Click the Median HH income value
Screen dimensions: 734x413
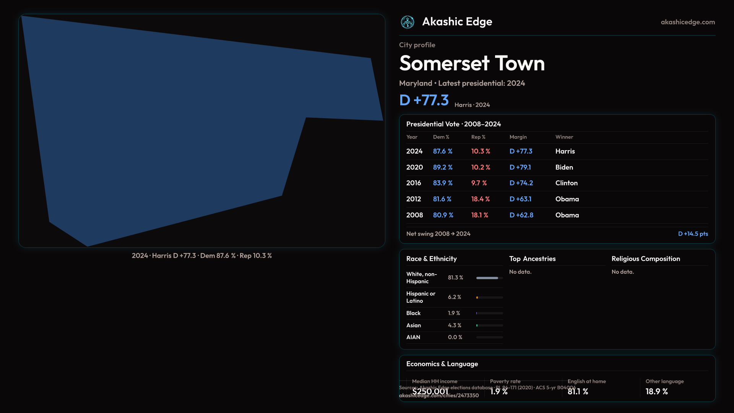coord(430,392)
